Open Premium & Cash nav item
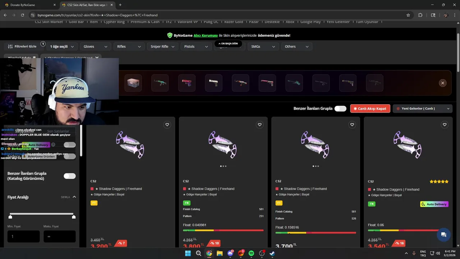The height and width of the screenshot is (259, 460). tap(145, 22)
